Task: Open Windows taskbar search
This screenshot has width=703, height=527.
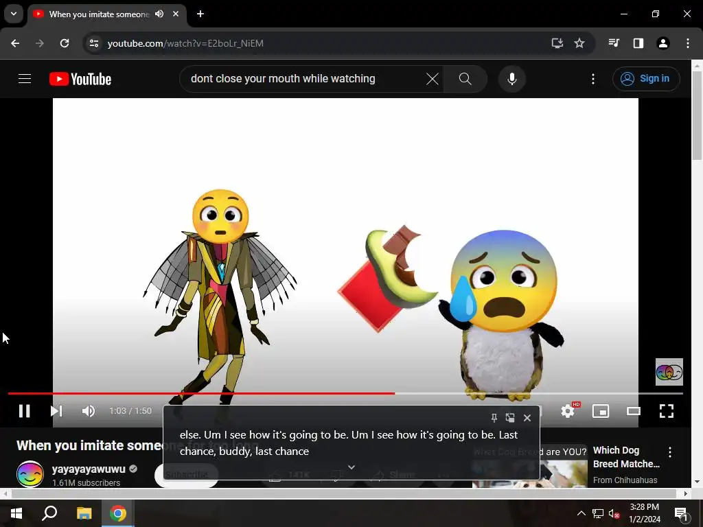Action: tap(49, 513)
